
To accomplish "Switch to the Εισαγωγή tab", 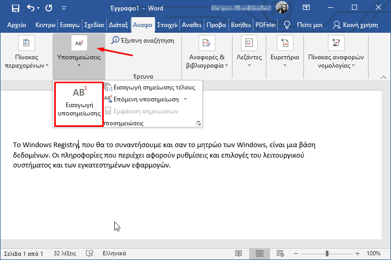I will 70,25.
